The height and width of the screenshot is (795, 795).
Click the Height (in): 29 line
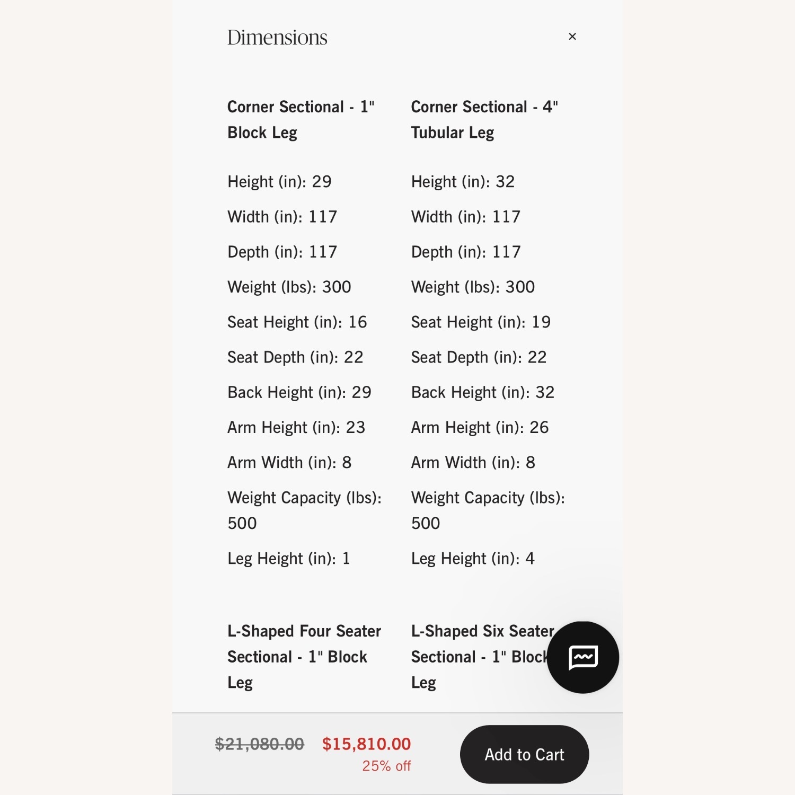[x=279, y=182]
